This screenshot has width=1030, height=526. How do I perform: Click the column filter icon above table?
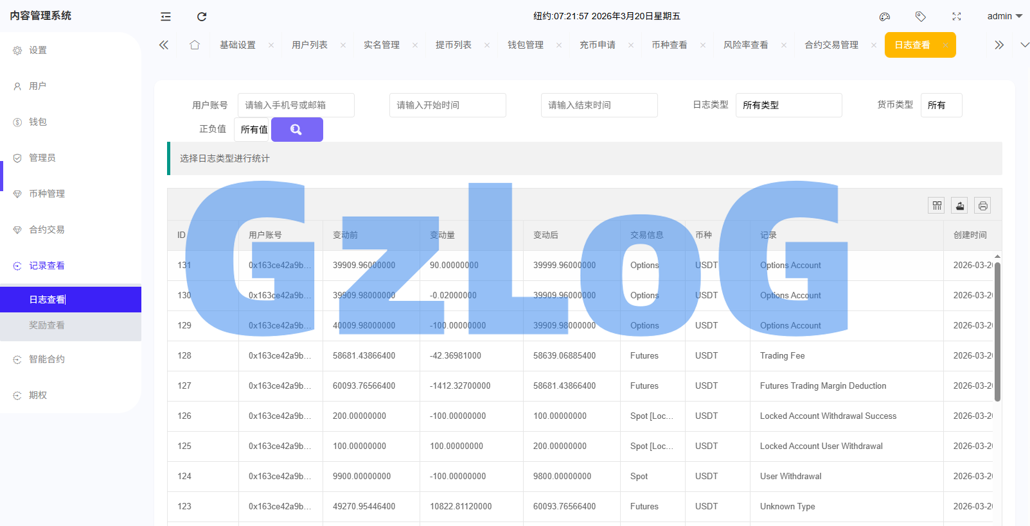(x=937, y=205)
